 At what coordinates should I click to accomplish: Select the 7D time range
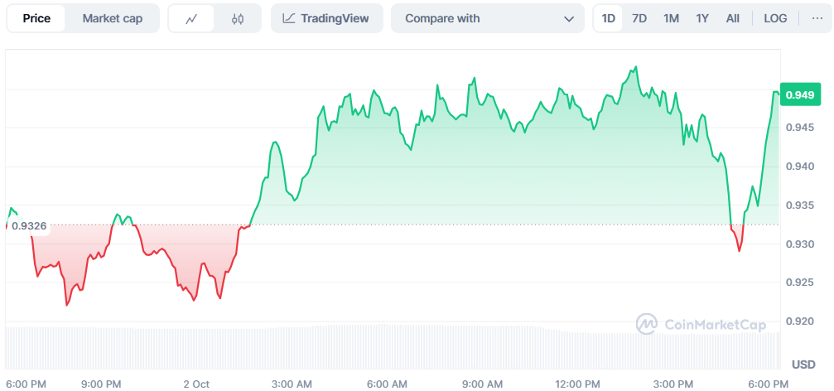pyautogui.click(x=639, y=18)
